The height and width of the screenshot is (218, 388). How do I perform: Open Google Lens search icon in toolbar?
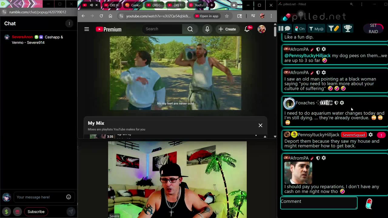tap(239, 16)
